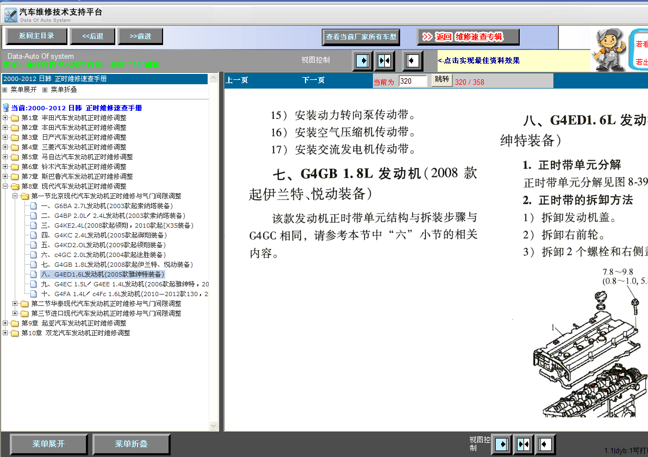Click page number input field showing 320
The image size is (648, 457).
(413, 82)
